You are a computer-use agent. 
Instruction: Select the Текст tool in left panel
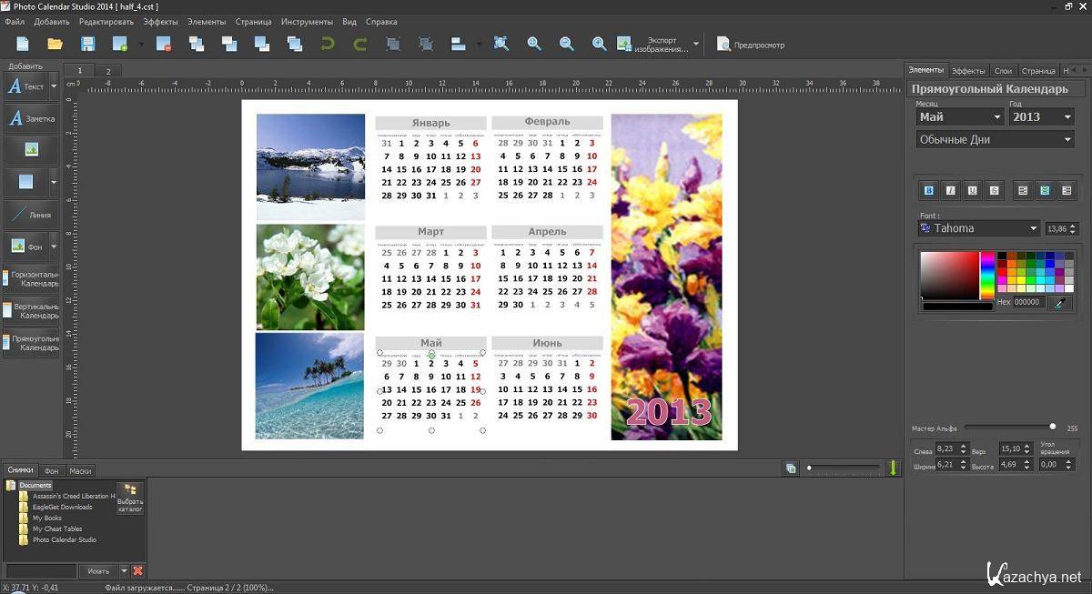(x=25, y=86)
